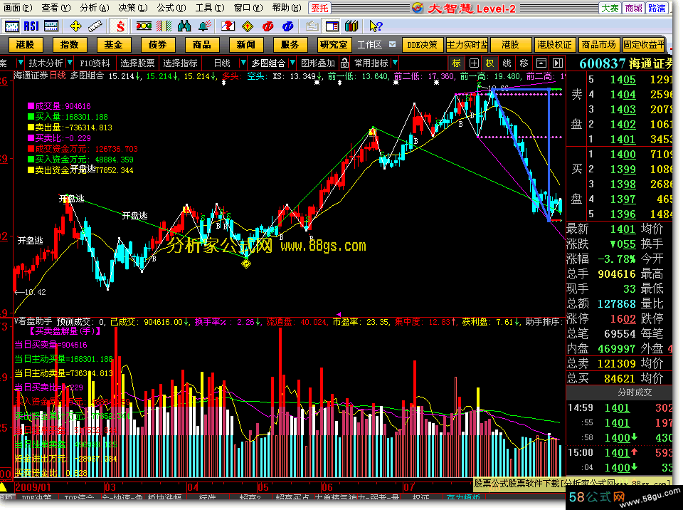Click the yellow 基金 button
This screenshot has height=510, width=683.
[x=113, y=44]
